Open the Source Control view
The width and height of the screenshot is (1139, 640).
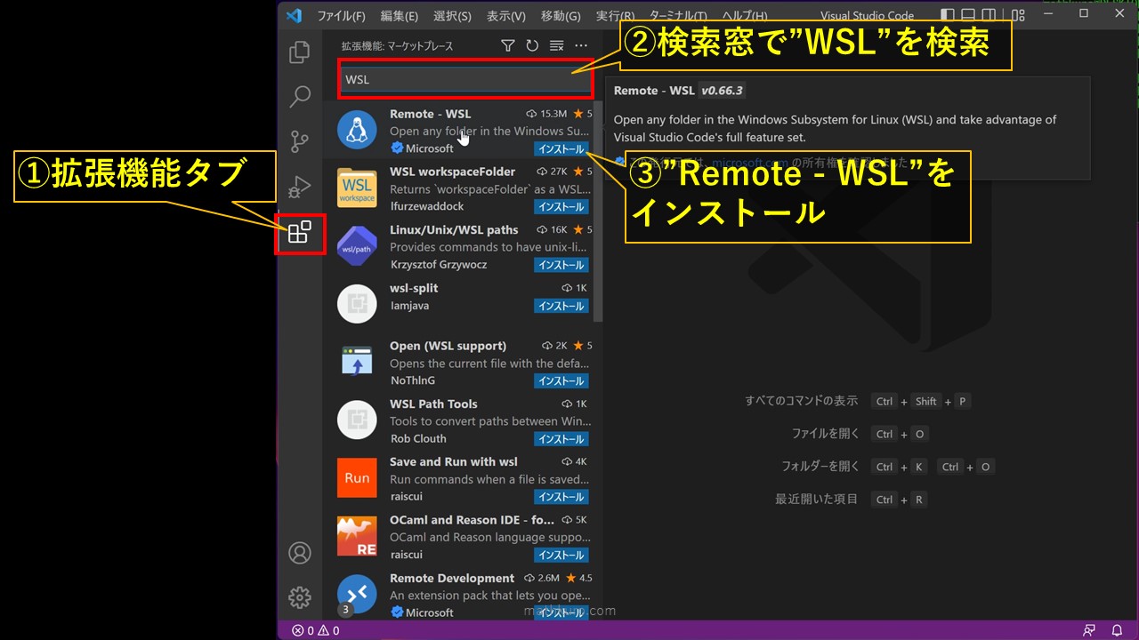click(300, 141)
